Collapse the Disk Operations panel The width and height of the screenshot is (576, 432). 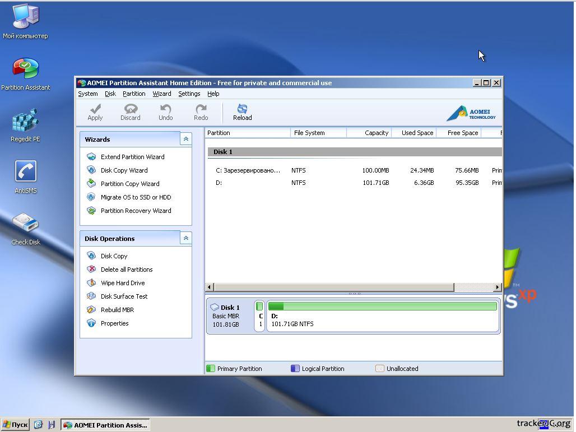click(x=185, y=238)
